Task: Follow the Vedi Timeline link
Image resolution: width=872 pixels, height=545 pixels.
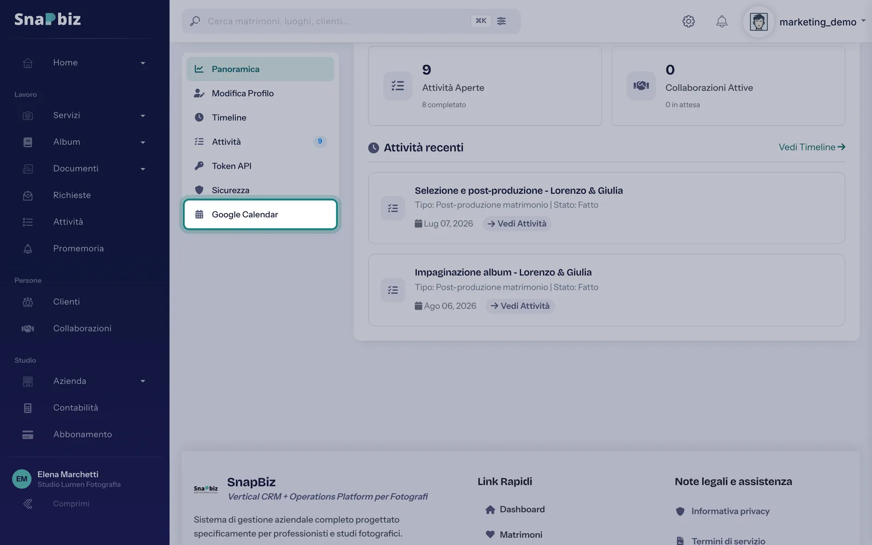Action: click(x=812, y=147)
